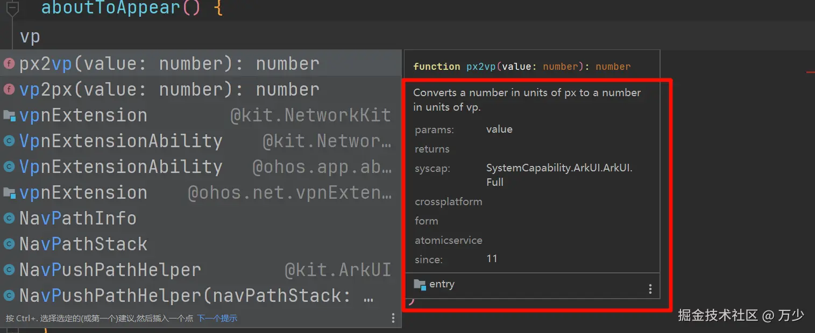Screen dimensions: 815x333
Task: Click the typed 'vp' text in editor
Action: point(30,37)
